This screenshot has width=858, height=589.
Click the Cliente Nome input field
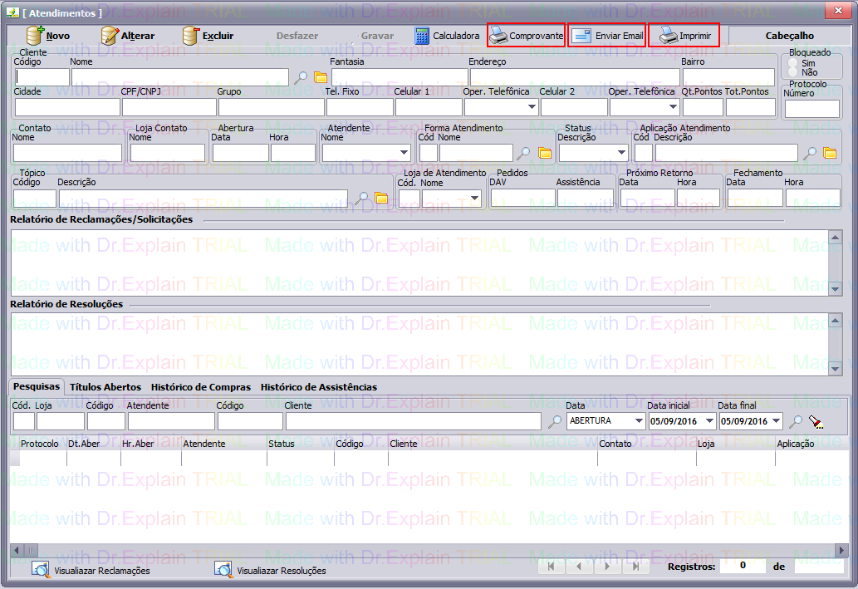[x=180, y=77]
